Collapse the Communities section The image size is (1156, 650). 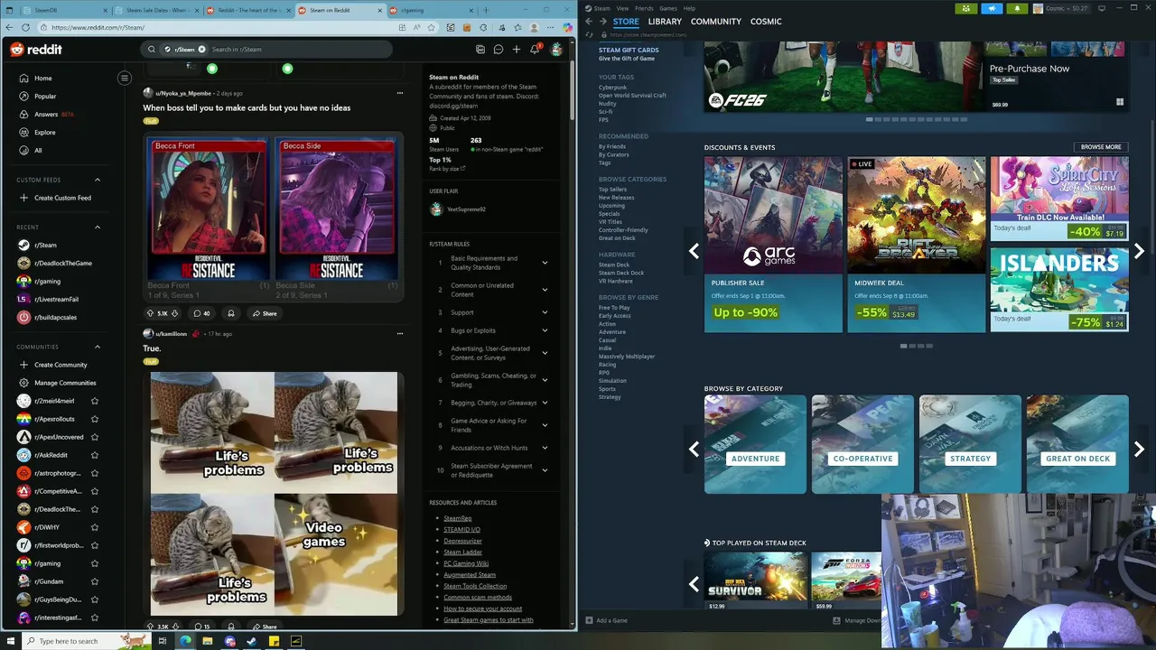click(98, 347)
